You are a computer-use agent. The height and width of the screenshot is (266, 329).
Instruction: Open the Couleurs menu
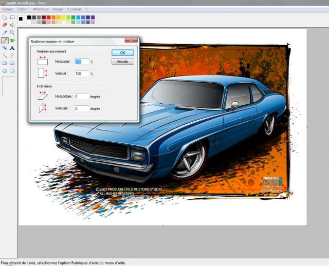74,9
